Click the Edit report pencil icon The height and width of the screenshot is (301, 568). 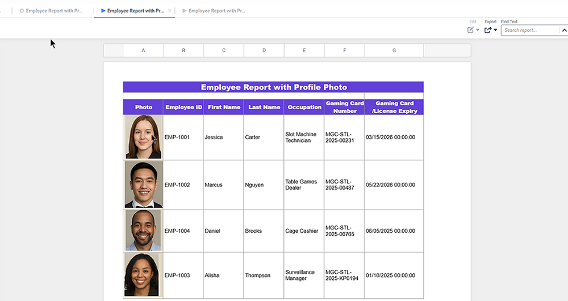tap(470, 30)
